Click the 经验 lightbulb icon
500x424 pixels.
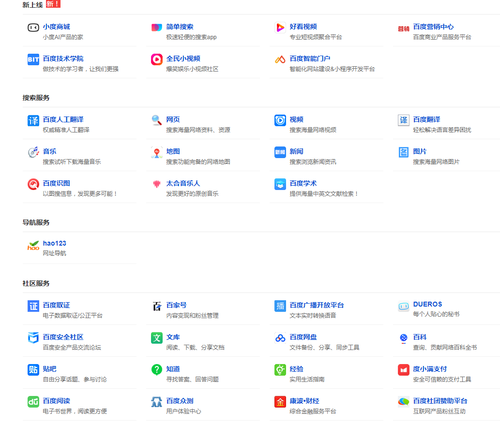click(280, 370)
